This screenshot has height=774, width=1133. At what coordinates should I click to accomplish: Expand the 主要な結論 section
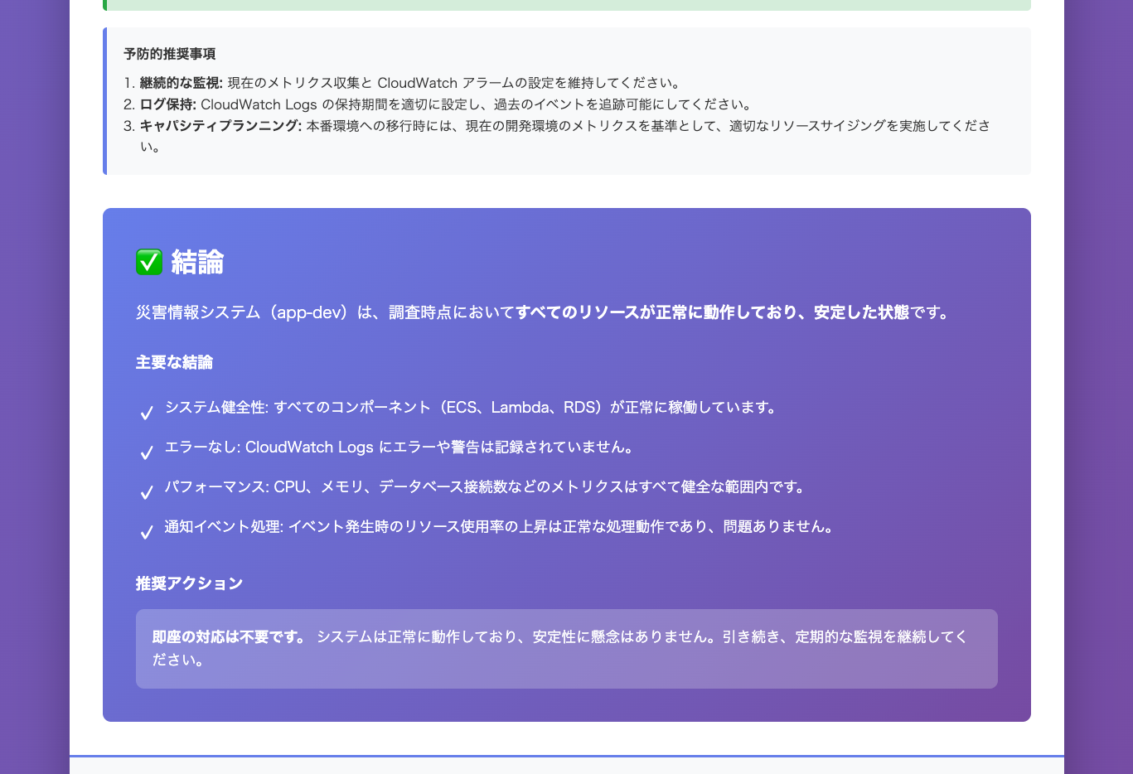(x=175, y=361)
